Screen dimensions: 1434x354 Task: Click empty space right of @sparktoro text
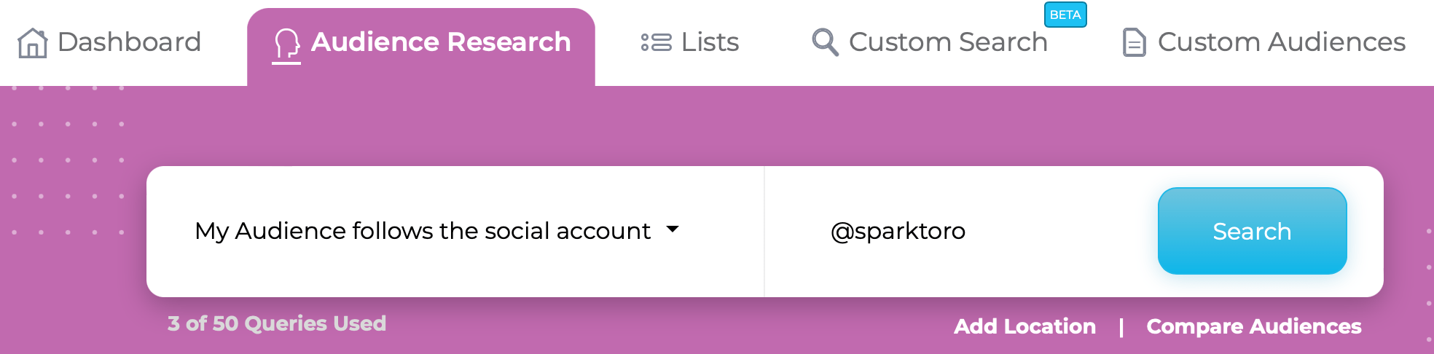pyautogui.click(x=1060, y=232)
